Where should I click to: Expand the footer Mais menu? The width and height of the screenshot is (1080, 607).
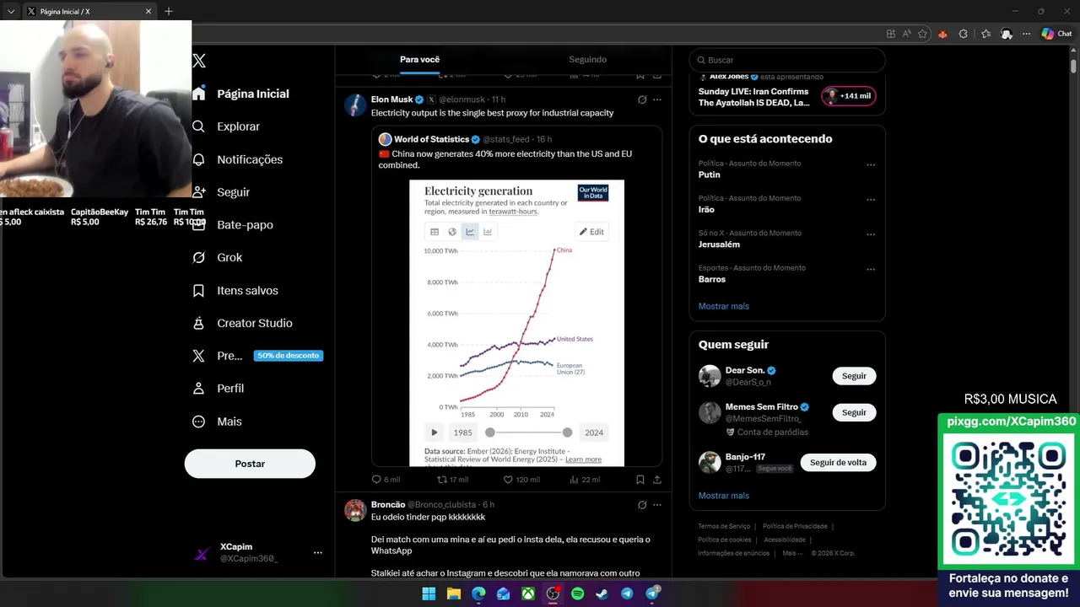(792, 553)
